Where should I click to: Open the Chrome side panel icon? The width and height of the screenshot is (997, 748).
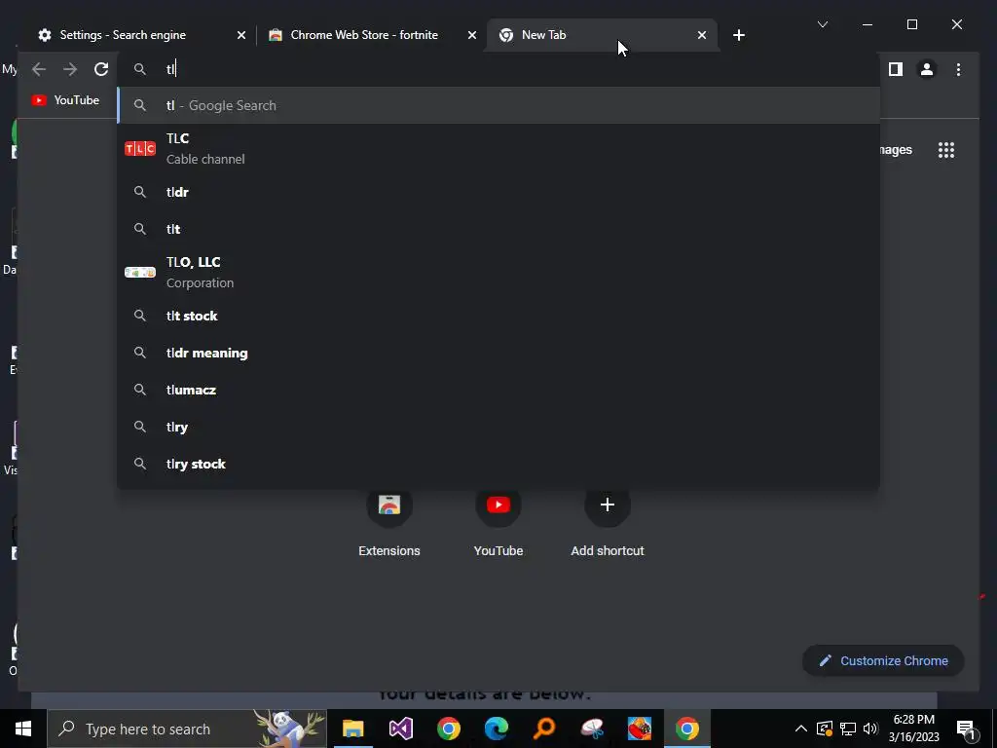tap(896, 69)
